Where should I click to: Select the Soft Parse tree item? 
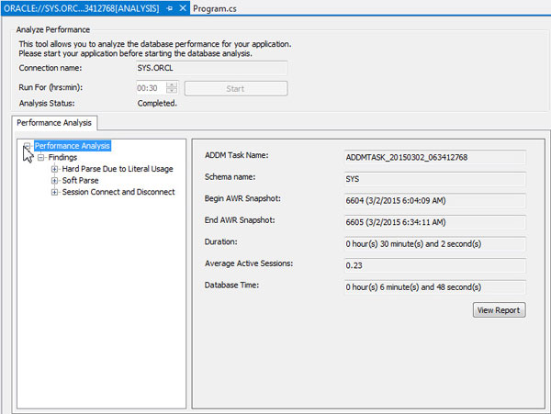(x=80, y=181)
